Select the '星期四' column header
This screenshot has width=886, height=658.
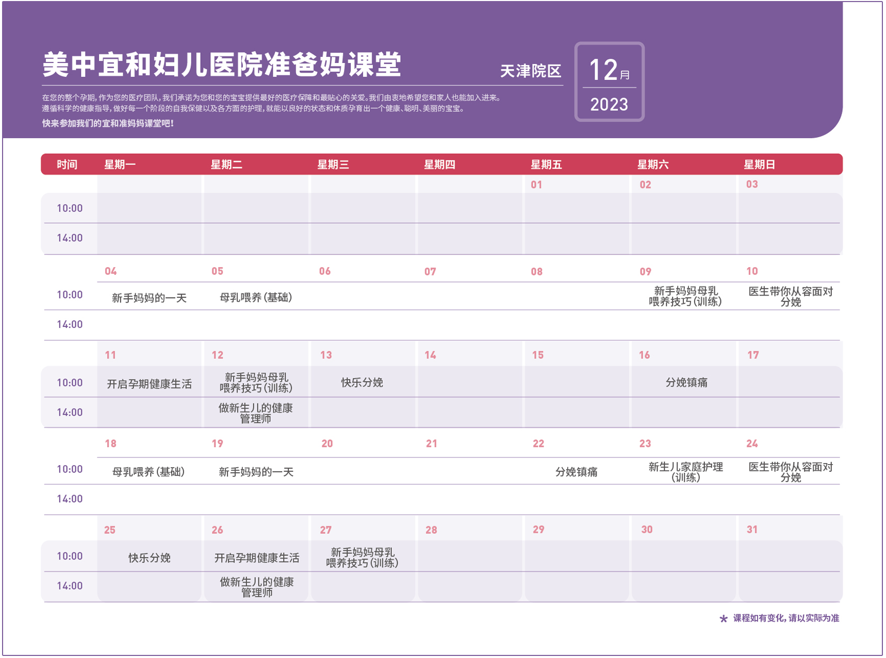click(440, 164)
